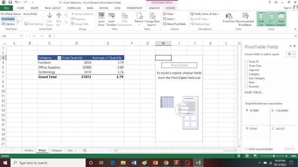Insert a PivotChart
Viewport: 298px width, 167px height.
pyautogui.click(x=229, y=18)
